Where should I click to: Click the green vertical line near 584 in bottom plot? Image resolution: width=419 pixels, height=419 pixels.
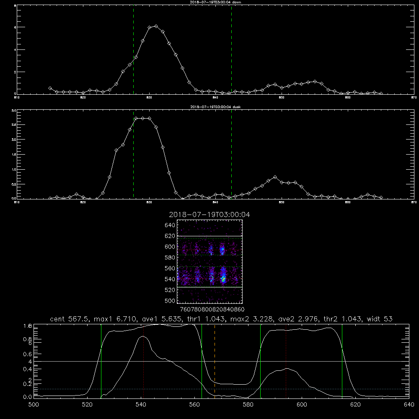pyautogui.click(x=260, y=361)
